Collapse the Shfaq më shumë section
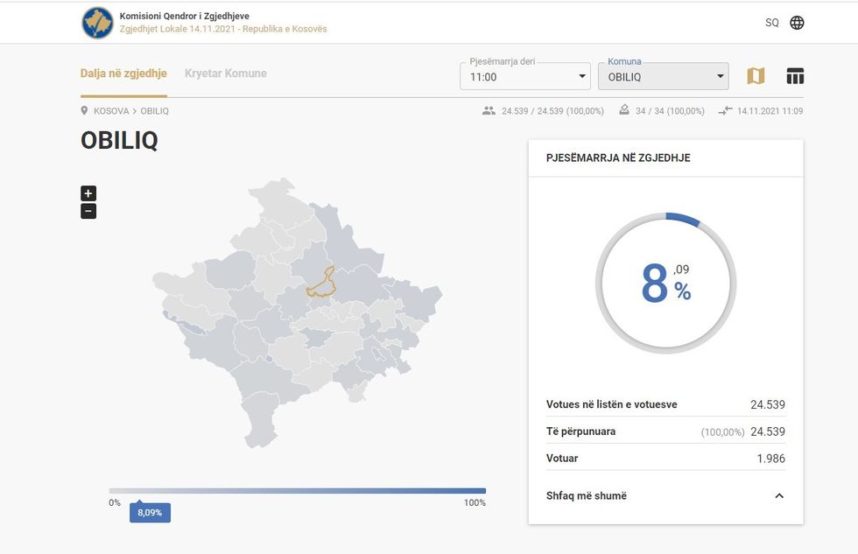 (x=779, y=496)
